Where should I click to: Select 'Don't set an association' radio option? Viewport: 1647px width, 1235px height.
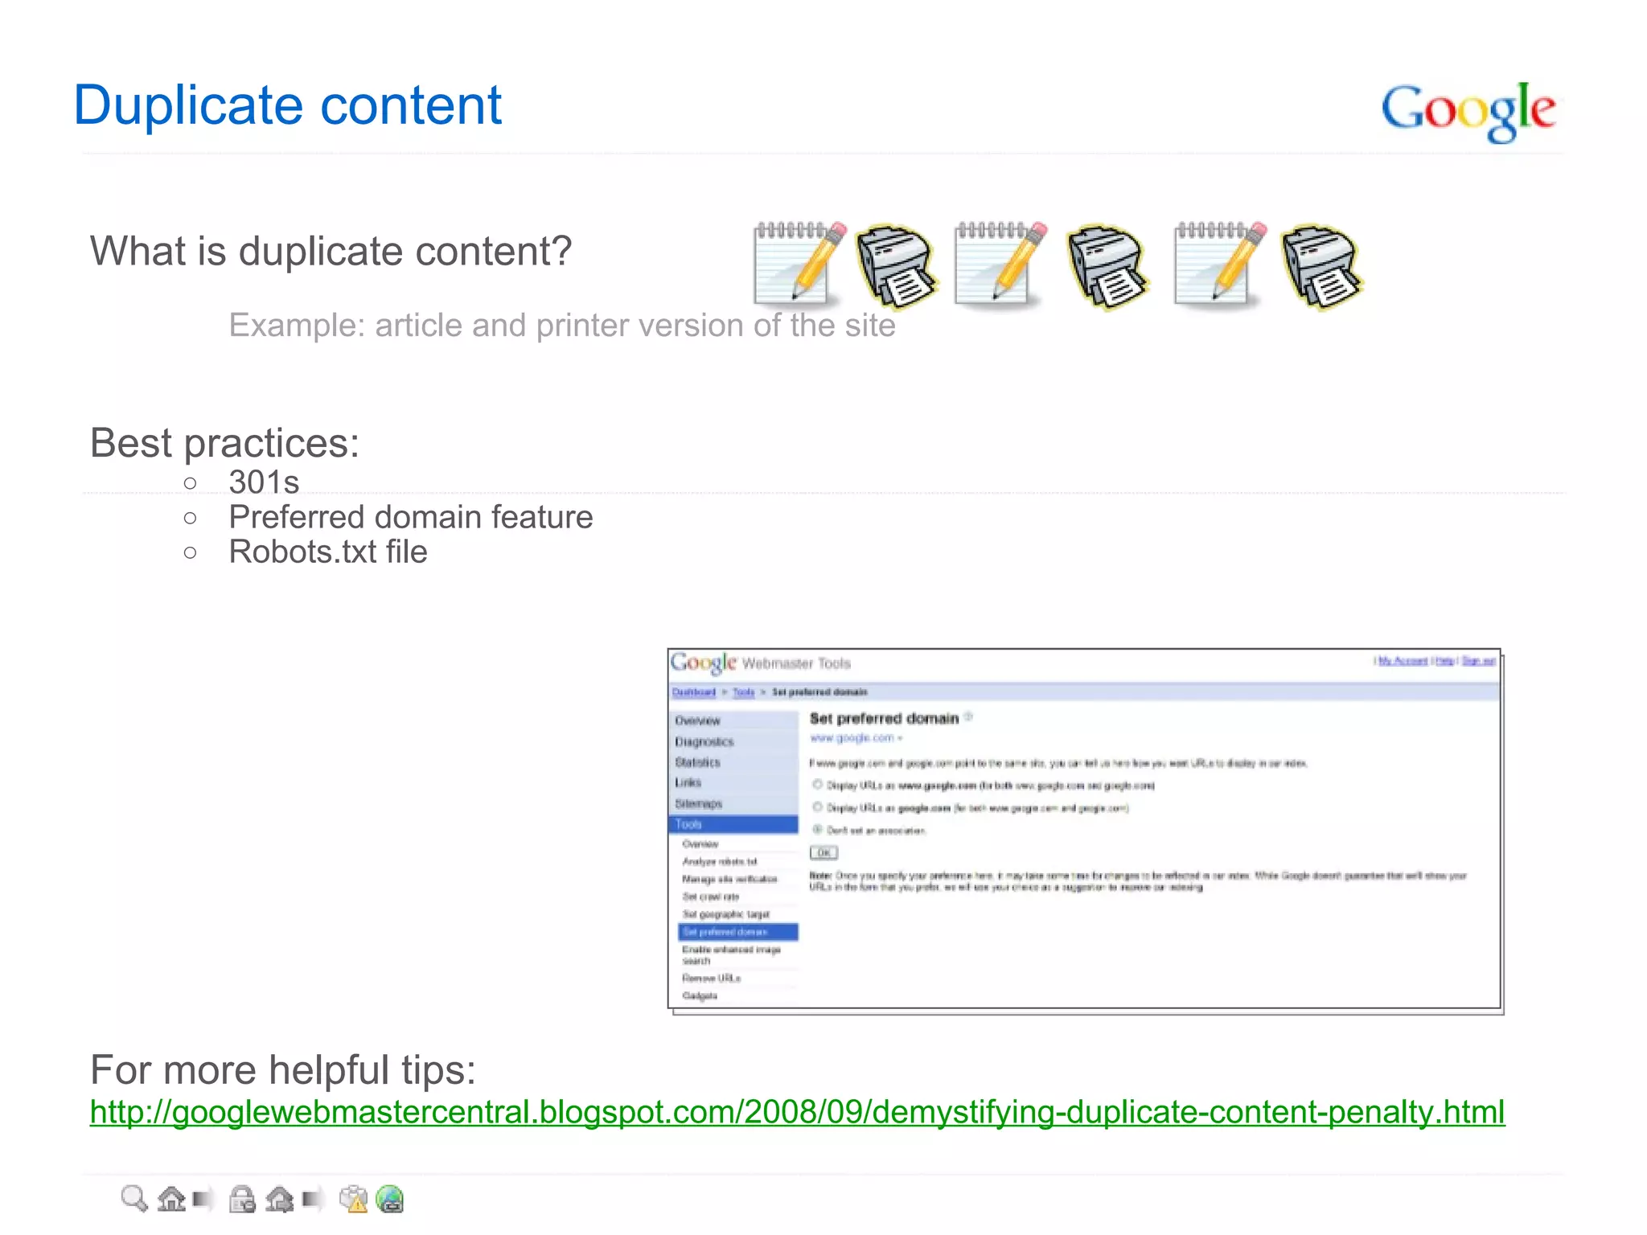[817, 830]
